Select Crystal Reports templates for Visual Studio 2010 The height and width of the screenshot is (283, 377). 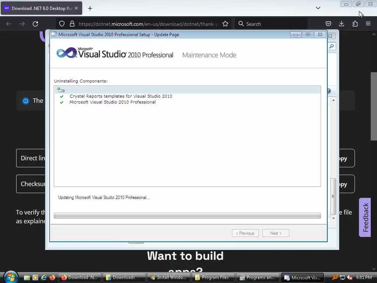point(121,96)
